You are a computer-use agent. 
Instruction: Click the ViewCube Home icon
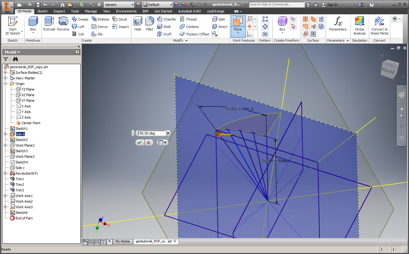click(382, 56)
